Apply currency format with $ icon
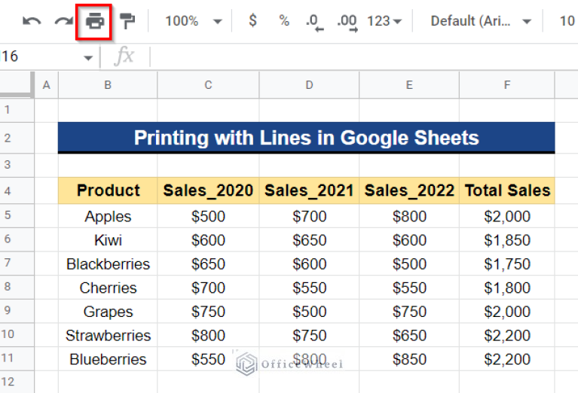This screenshot has width=578, height=393. pyautogui.click(x=252, y=20)
